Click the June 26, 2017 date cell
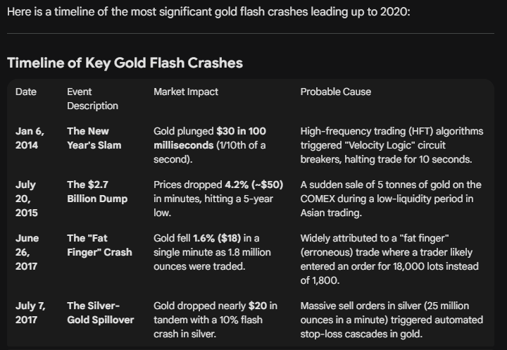507x350 pixels. click(27, 252)
